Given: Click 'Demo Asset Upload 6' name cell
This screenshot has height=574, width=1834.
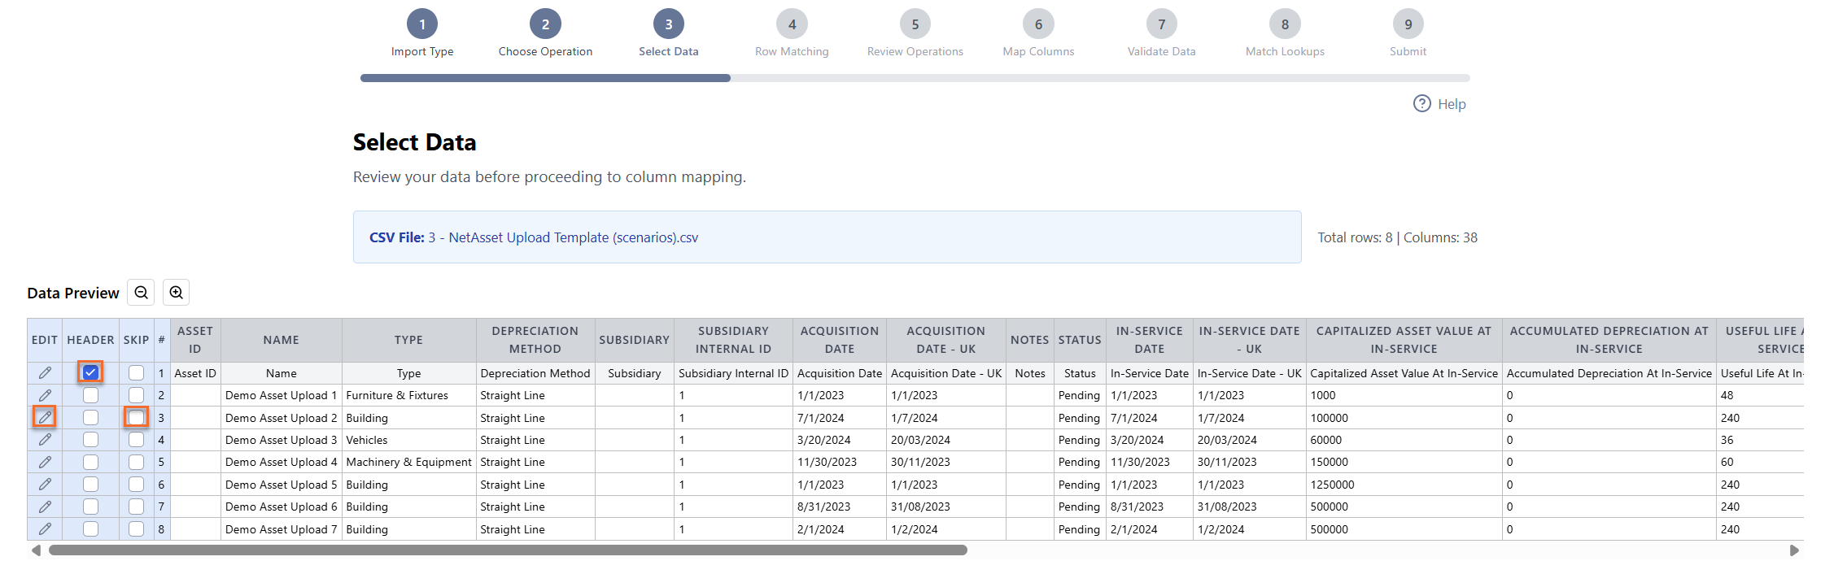Looking at the screenshot, I should coord(281,507).
